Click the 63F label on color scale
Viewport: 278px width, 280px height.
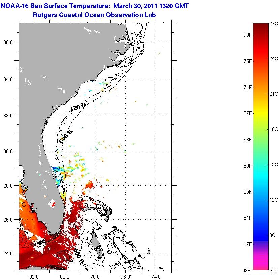point(247,139)
